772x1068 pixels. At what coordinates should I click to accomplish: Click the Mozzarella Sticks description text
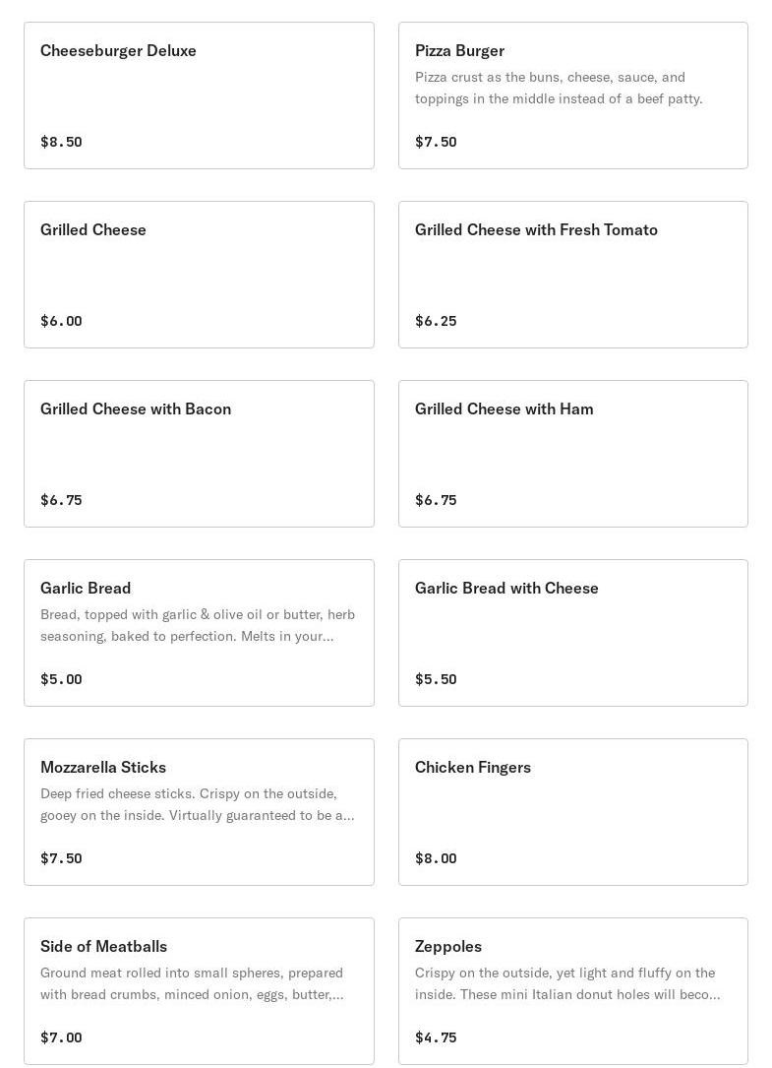197,804
